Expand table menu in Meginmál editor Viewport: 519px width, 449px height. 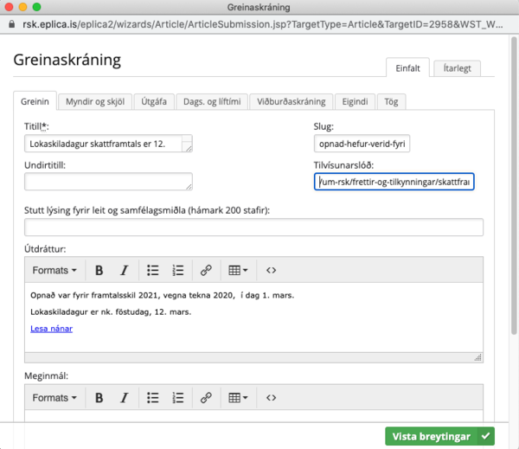tap(238, 398)
